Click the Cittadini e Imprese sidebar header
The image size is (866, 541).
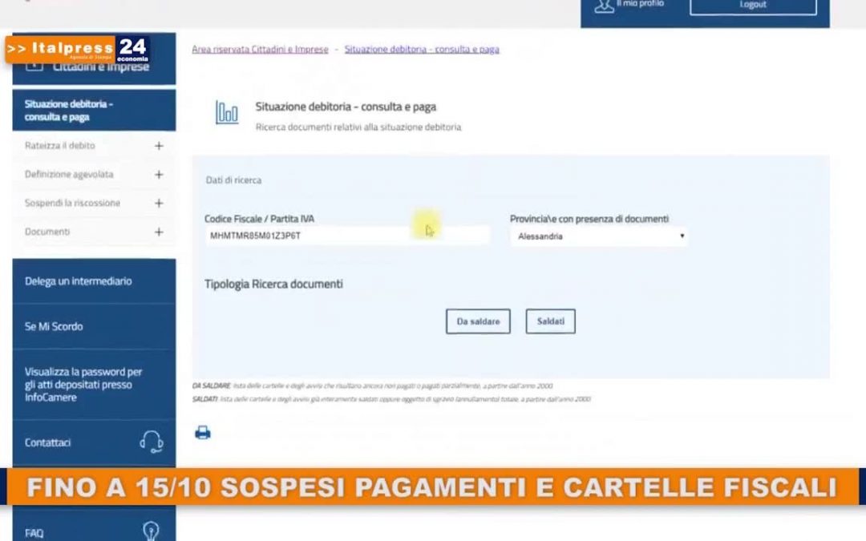tap(94, 67)
